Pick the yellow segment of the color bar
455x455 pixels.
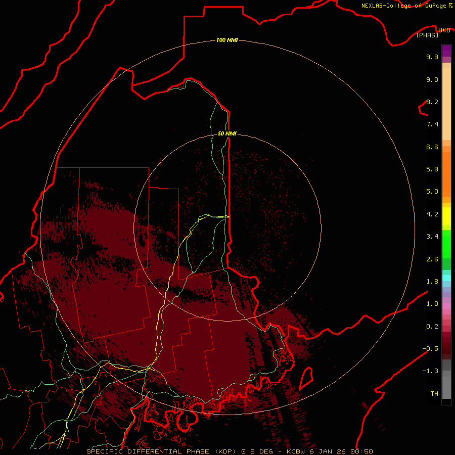446,216
